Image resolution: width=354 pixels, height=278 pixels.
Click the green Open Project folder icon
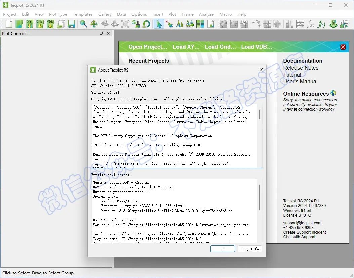19,24
